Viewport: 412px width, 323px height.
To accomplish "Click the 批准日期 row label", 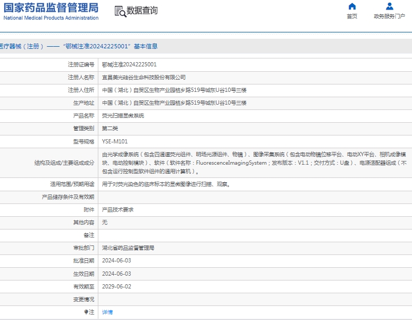I will click(x=83, y=260).
